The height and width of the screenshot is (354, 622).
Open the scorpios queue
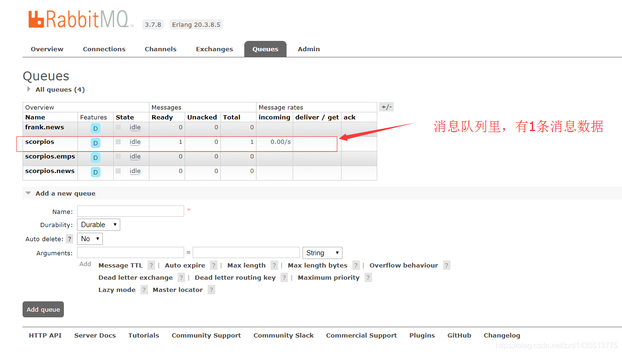40,142
